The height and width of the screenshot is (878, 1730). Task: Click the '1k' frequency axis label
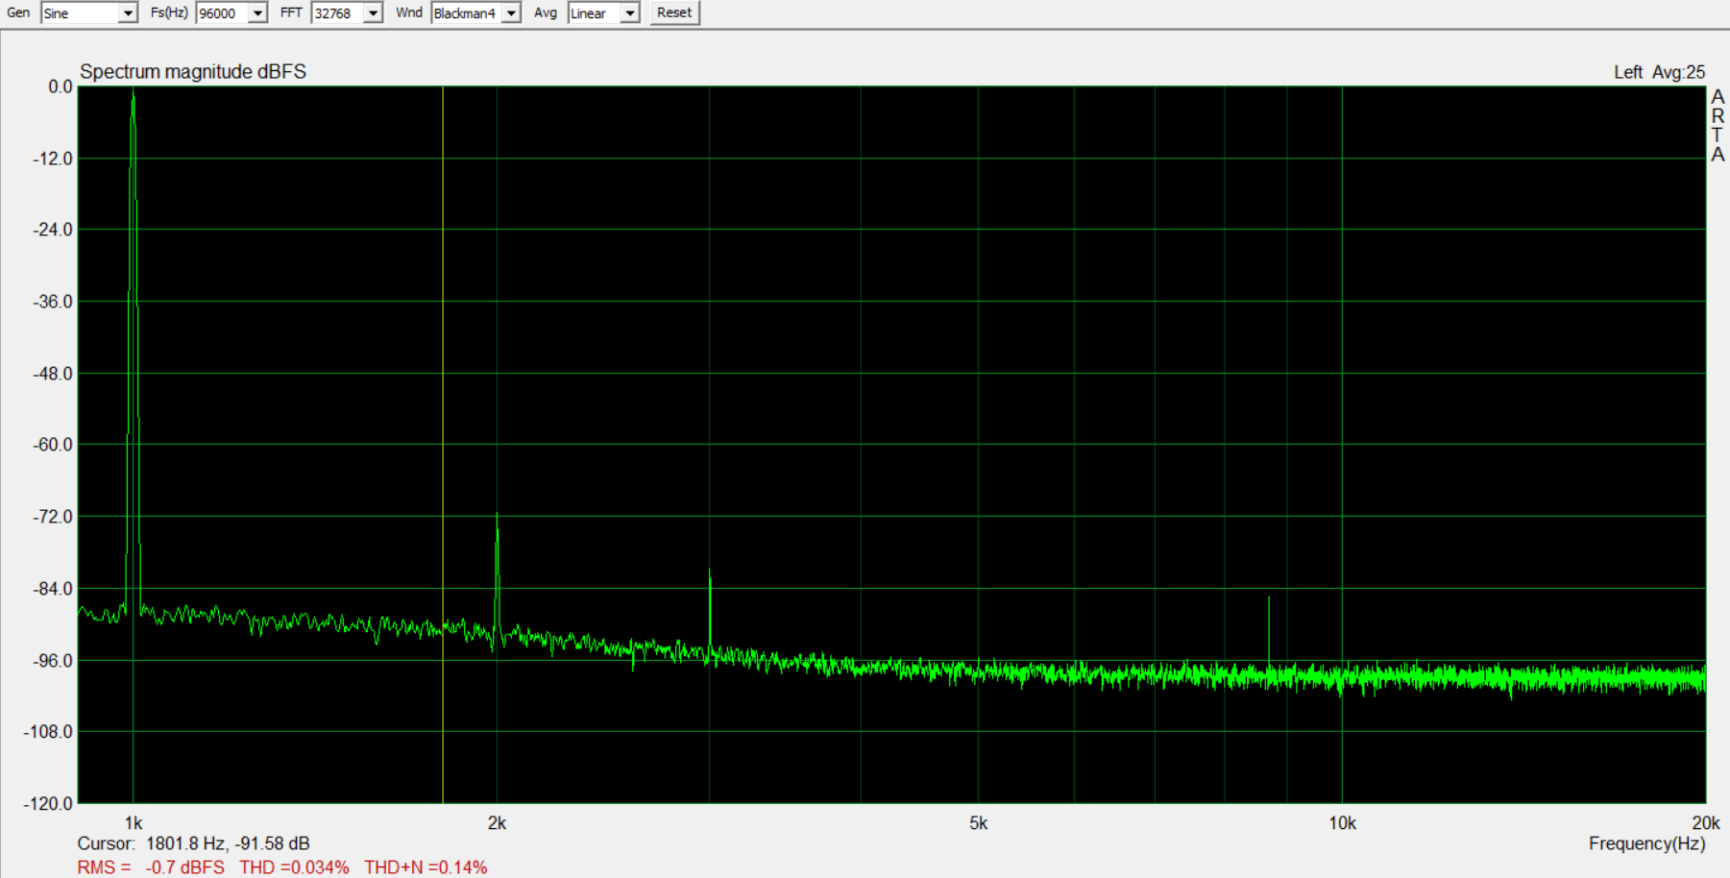134,823
